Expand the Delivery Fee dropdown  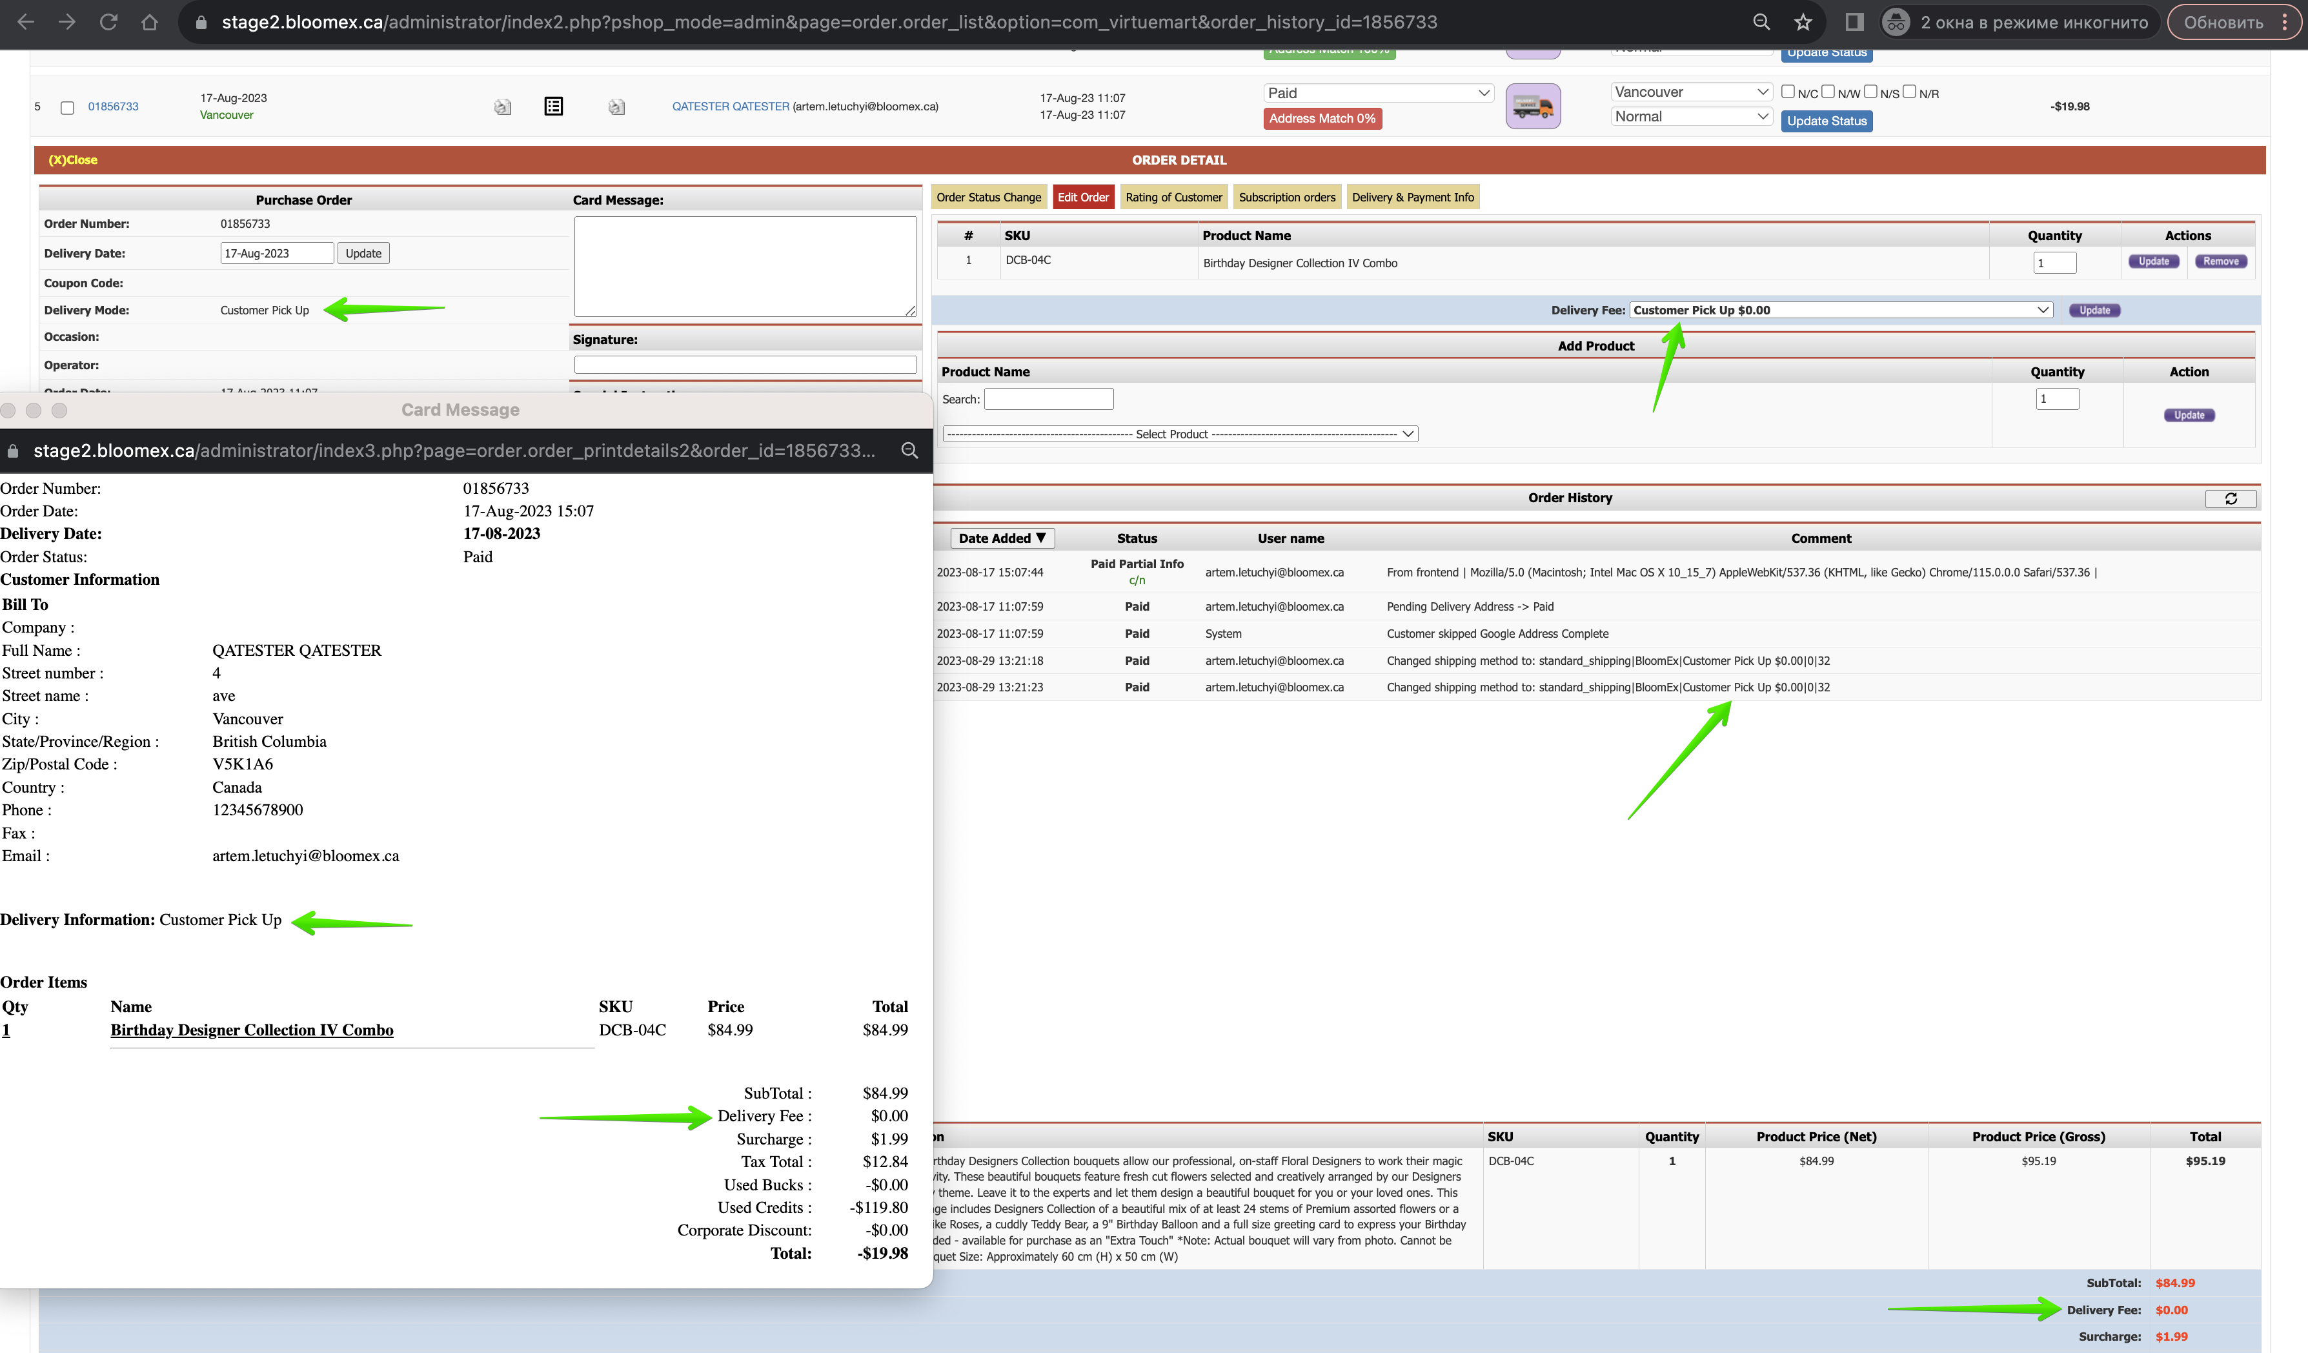(1841, 310)
